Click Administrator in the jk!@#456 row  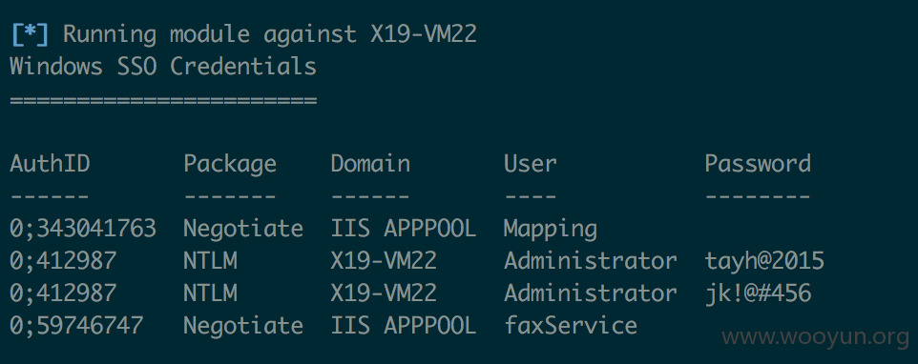(x=590, y=293)
